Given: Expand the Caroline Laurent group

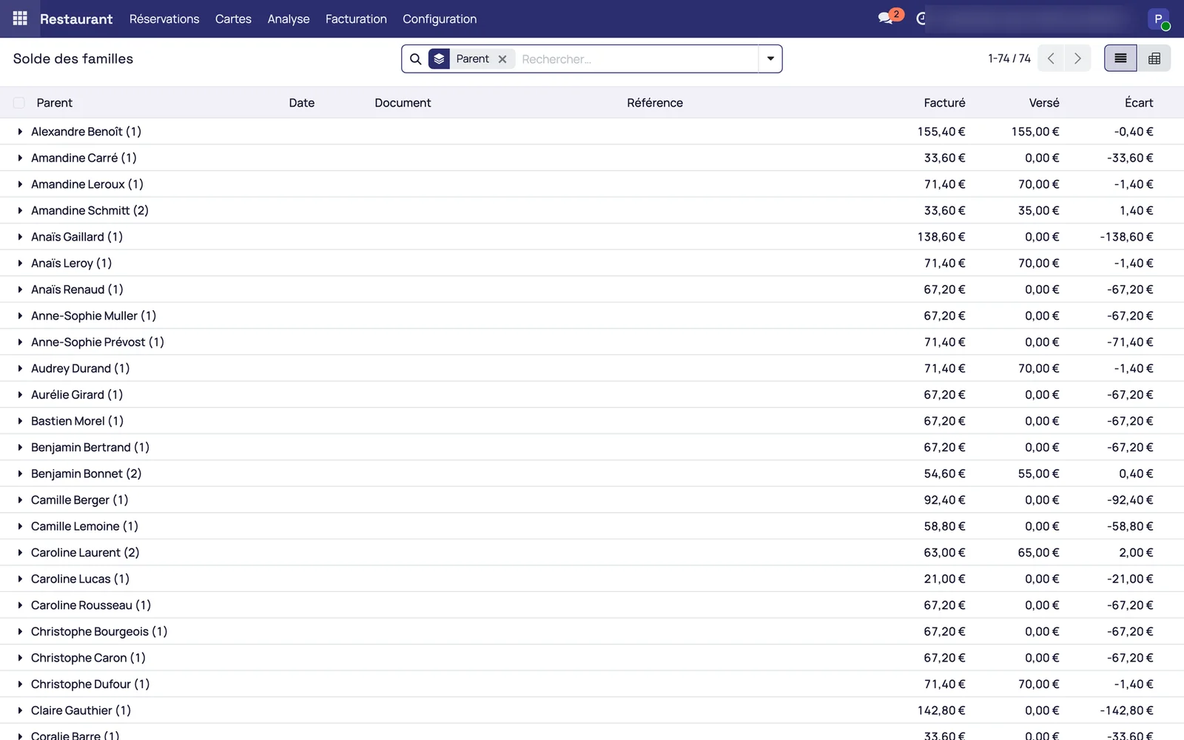Looking at the screenshot, I should point(20,553).
